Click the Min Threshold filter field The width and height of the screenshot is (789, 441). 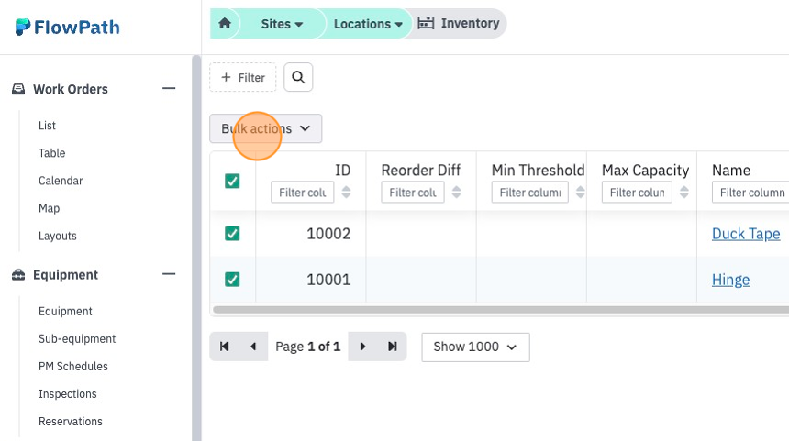pos(530,193)
